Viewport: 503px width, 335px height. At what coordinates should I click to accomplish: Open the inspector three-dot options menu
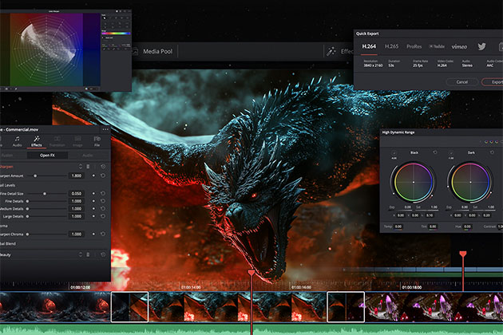click(105, 129)
